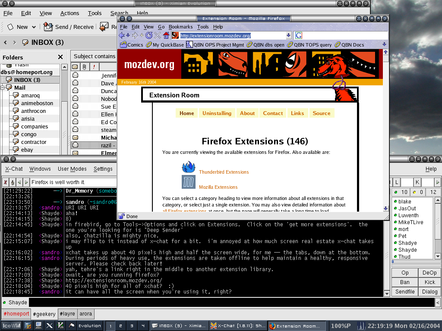Click the security padlock in Firefox status bar

(x=121, y=216)
